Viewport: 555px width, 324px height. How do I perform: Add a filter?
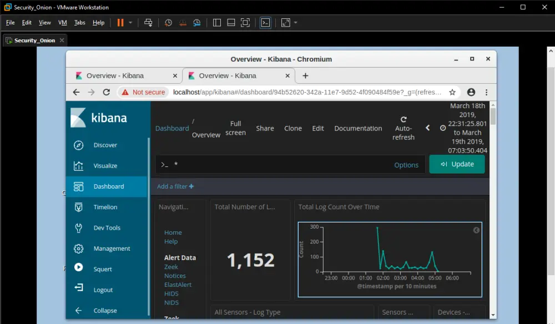[x=175, y=186]
